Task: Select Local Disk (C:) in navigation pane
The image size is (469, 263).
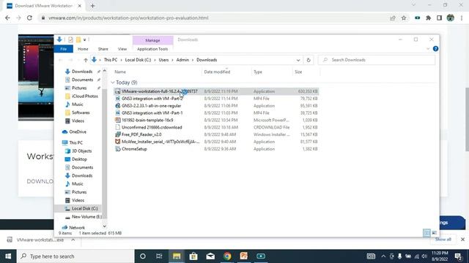Action: pyautogui.click(x=81, y=208)
